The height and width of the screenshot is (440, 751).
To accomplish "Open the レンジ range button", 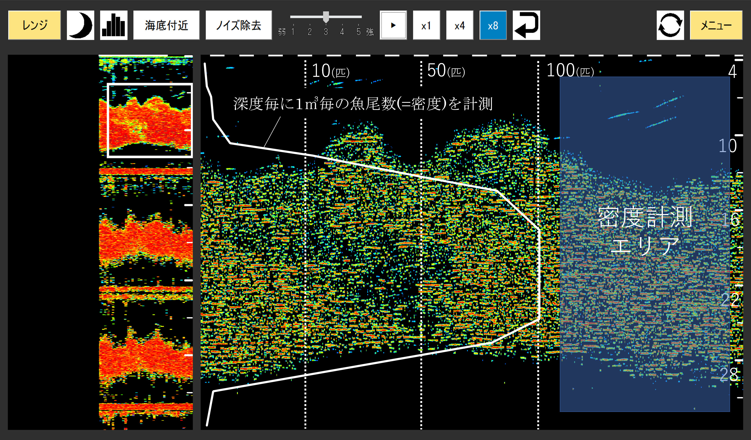I will 34,25.
